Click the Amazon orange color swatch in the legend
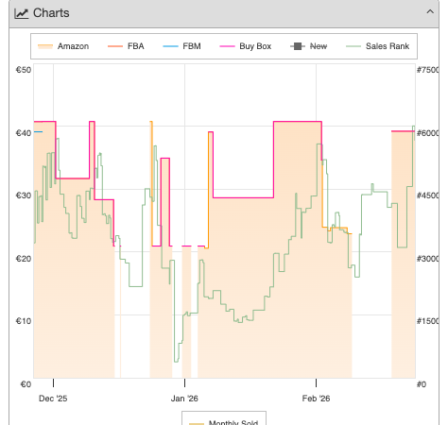The width and height of the screenshot is (448, 425). (45, 46)
